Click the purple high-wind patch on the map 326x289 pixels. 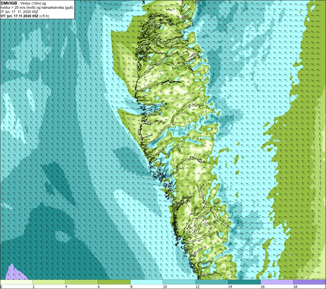pos(15,273)
